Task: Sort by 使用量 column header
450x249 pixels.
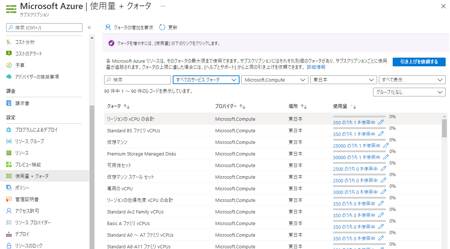Action: [345, 107]
